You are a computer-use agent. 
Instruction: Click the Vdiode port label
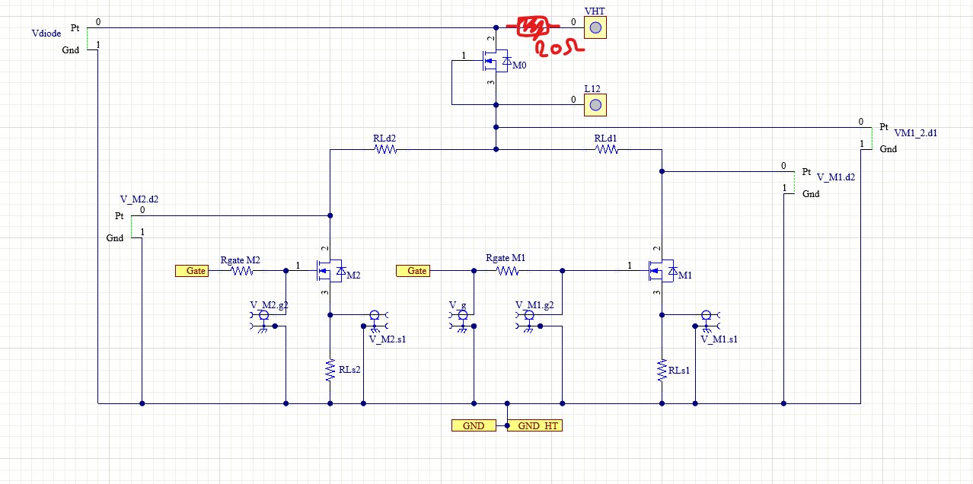46,33
